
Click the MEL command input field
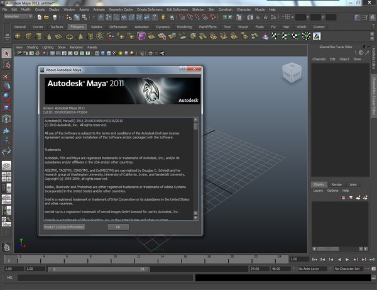(x=106, y=277)
